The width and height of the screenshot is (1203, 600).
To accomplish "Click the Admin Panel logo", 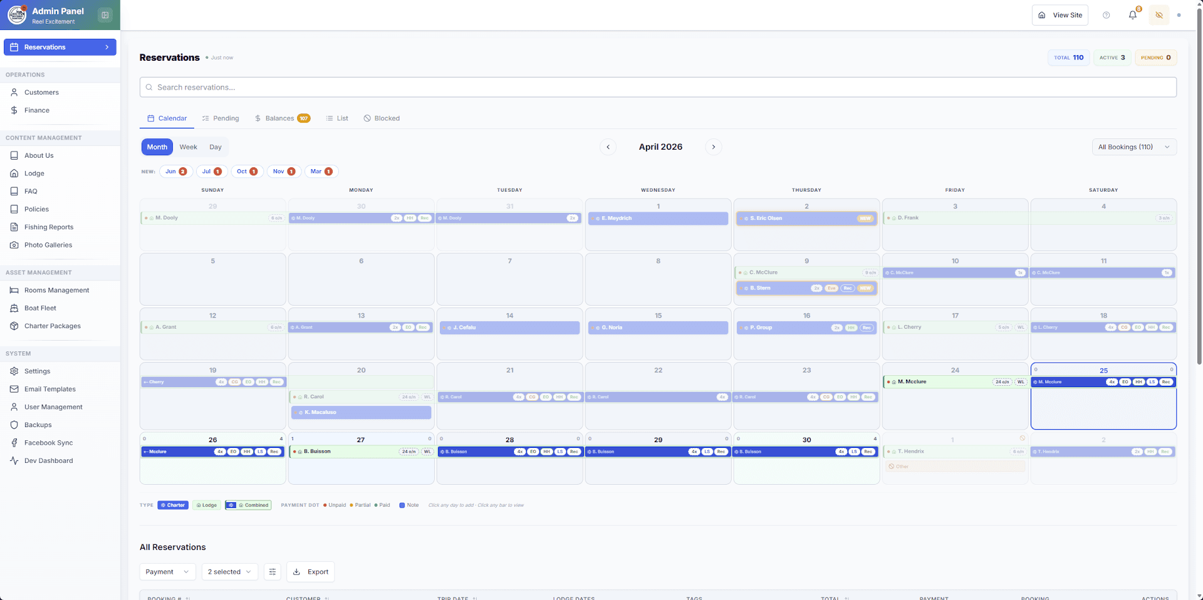I will tap(17, 15).
